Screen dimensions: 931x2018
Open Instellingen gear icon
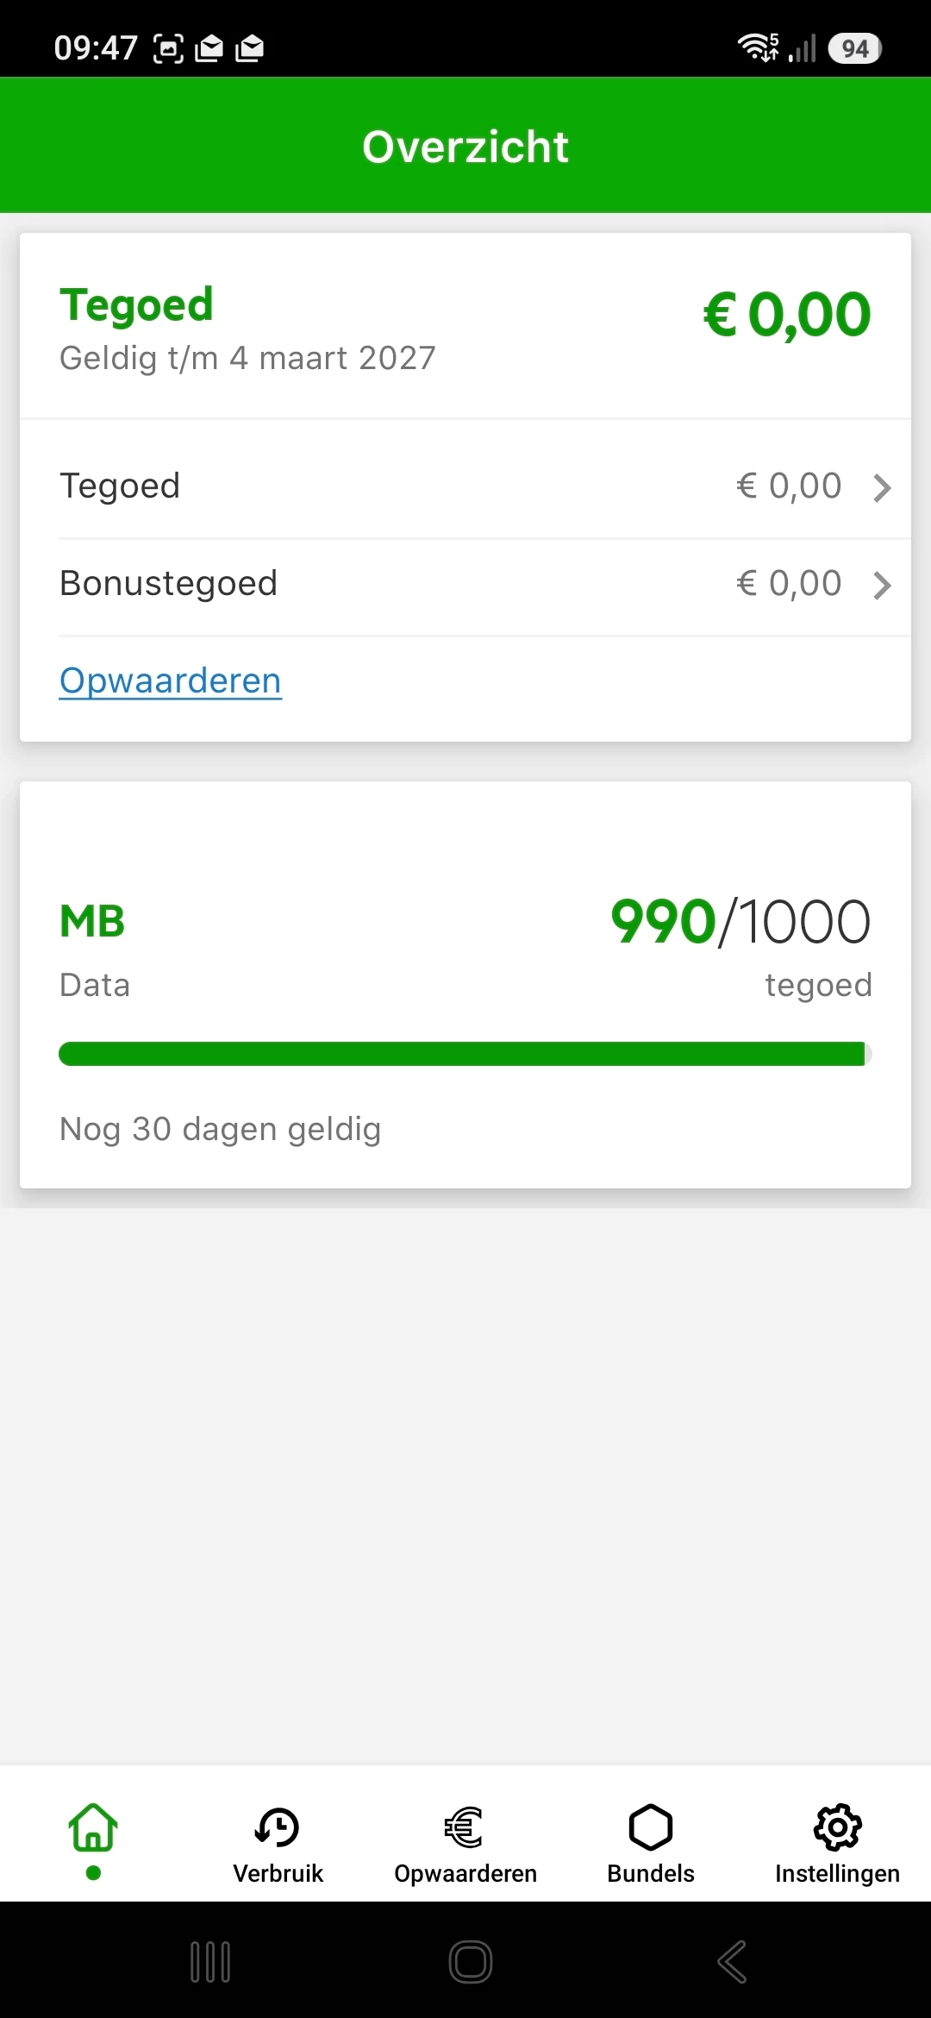click(837, 1827)
